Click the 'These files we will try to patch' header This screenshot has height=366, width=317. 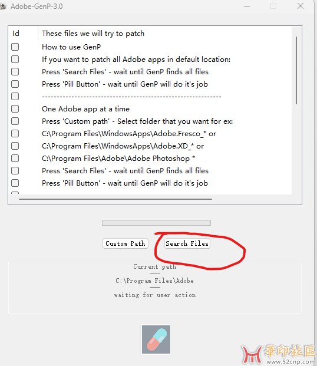(x=93, y=34)
